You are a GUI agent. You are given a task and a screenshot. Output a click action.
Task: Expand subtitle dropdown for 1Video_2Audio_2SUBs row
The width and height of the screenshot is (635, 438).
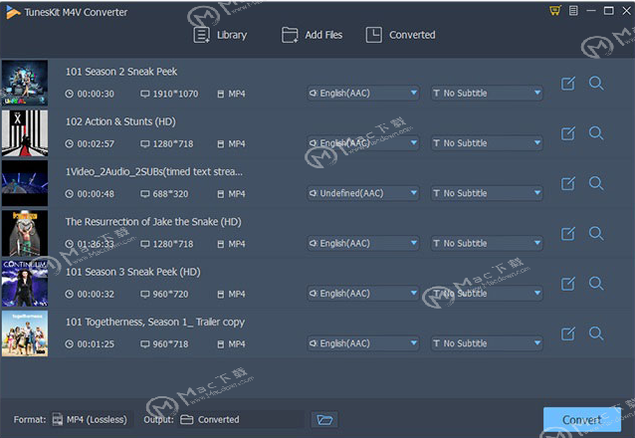pos(487,193)
